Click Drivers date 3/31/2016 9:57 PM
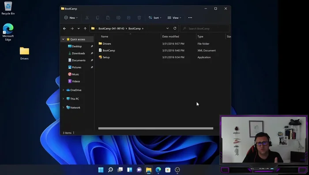This screenshot has width=309, height=175. point(173,44)
